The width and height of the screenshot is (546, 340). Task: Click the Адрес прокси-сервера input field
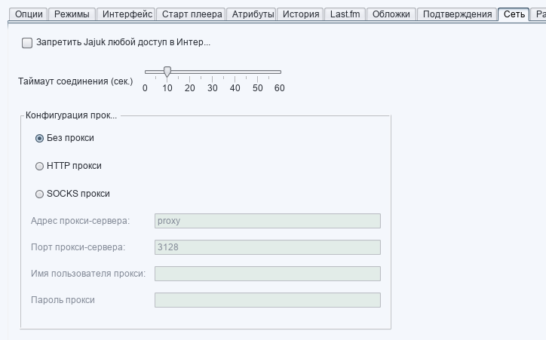268,221
